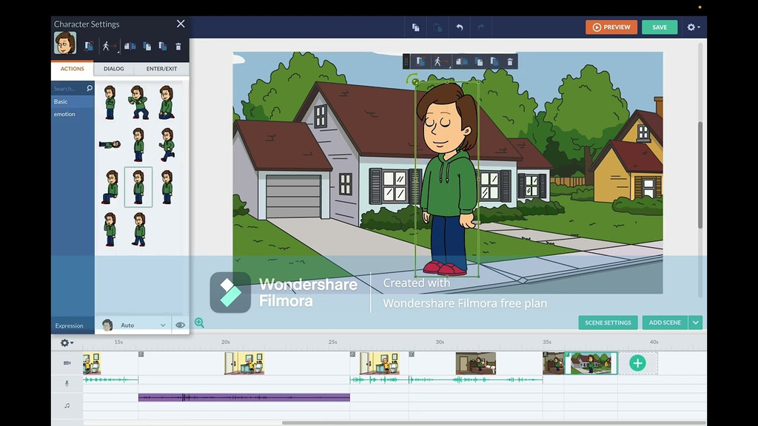Undo the last action
The height and width of the screenshot is (426, 758).
pyautogui.click(x=459, y=27)
